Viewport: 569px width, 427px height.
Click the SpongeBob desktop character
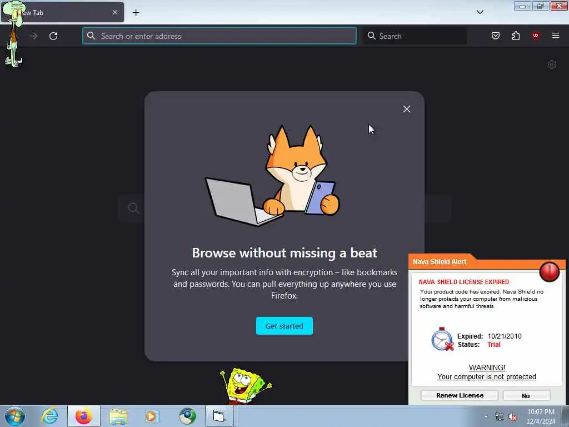pyautogui.click(x=246, y=386)
